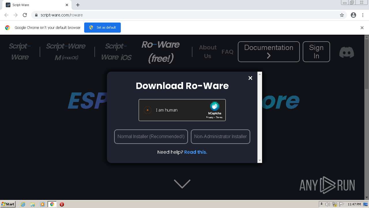Bookmark this page with the star icon
This screenshot has width=369, height=208.
[342, 15]
